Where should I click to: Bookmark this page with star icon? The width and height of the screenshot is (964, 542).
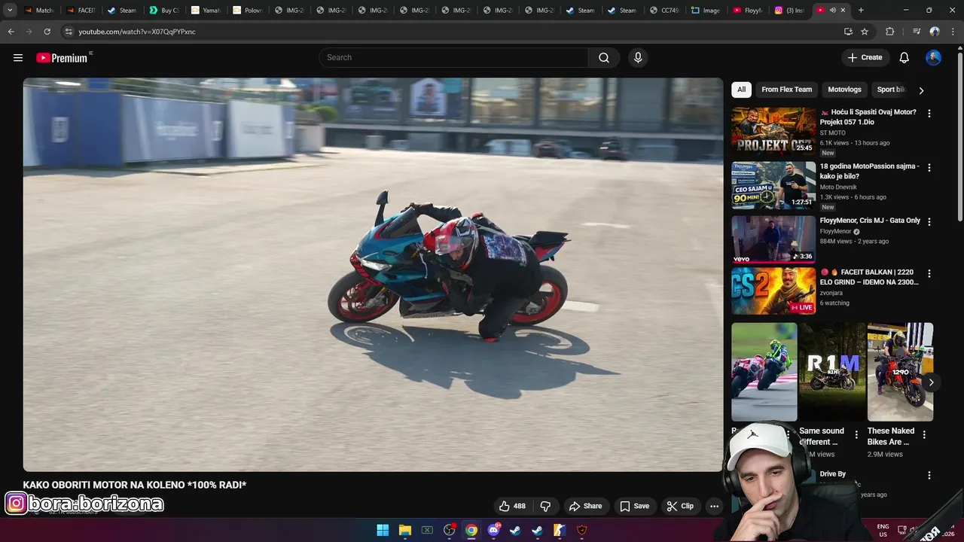click(865, 32)
